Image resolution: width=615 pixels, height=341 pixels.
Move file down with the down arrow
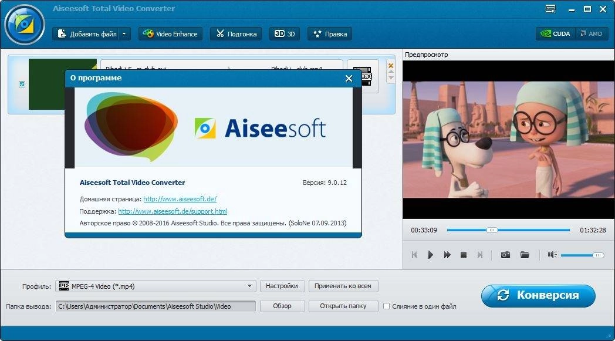[391, 77]
